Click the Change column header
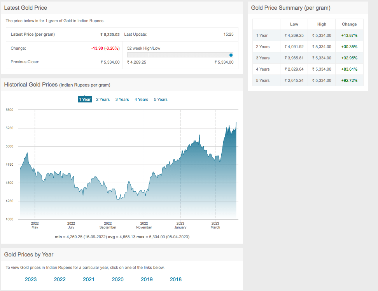This screenshot has width=378, height=291. click(x=349, y=24)
